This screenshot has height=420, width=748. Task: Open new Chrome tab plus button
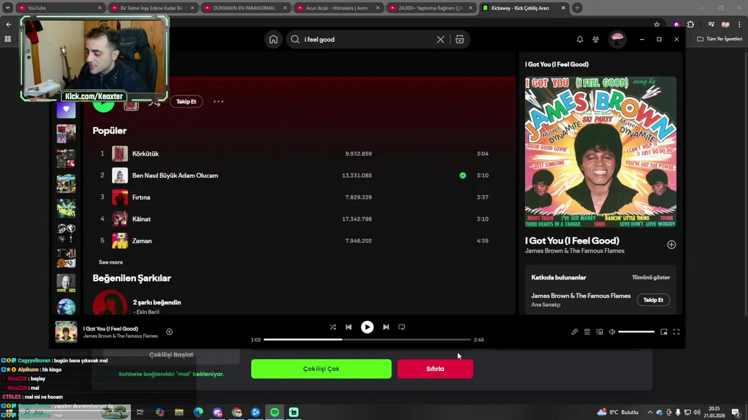[577, 8]
